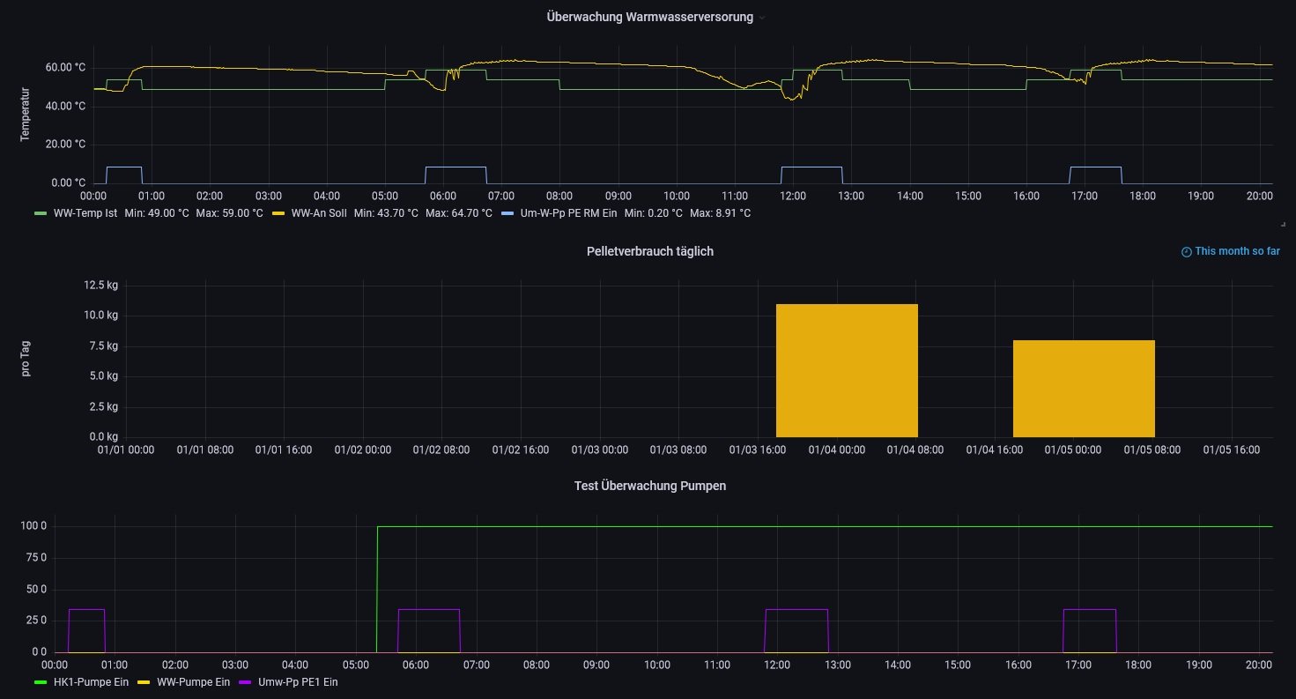This screenshot has width=1296, height=699.
Task: Click the This month so far time label
Action: [1237, 251]
